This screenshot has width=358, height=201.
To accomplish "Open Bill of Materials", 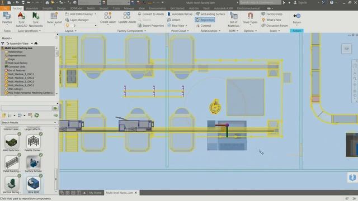I will (234, 20).
